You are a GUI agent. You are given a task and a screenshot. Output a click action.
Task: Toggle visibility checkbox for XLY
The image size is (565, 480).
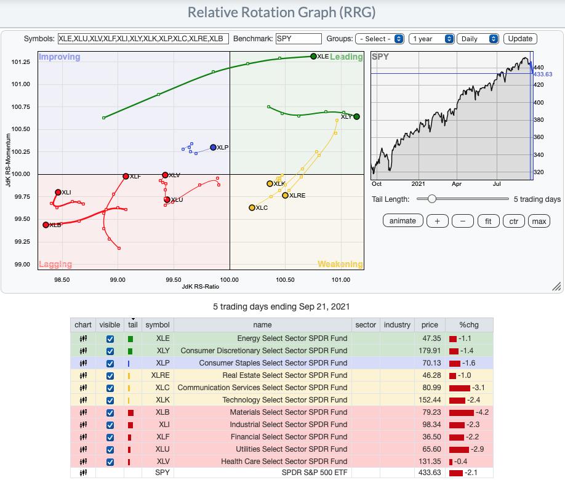click(110, 351)
